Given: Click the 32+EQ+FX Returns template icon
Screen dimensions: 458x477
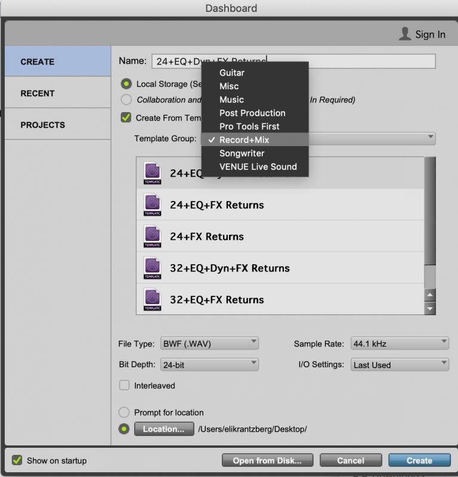Looking at the screenshot, I should pos(152,299).
